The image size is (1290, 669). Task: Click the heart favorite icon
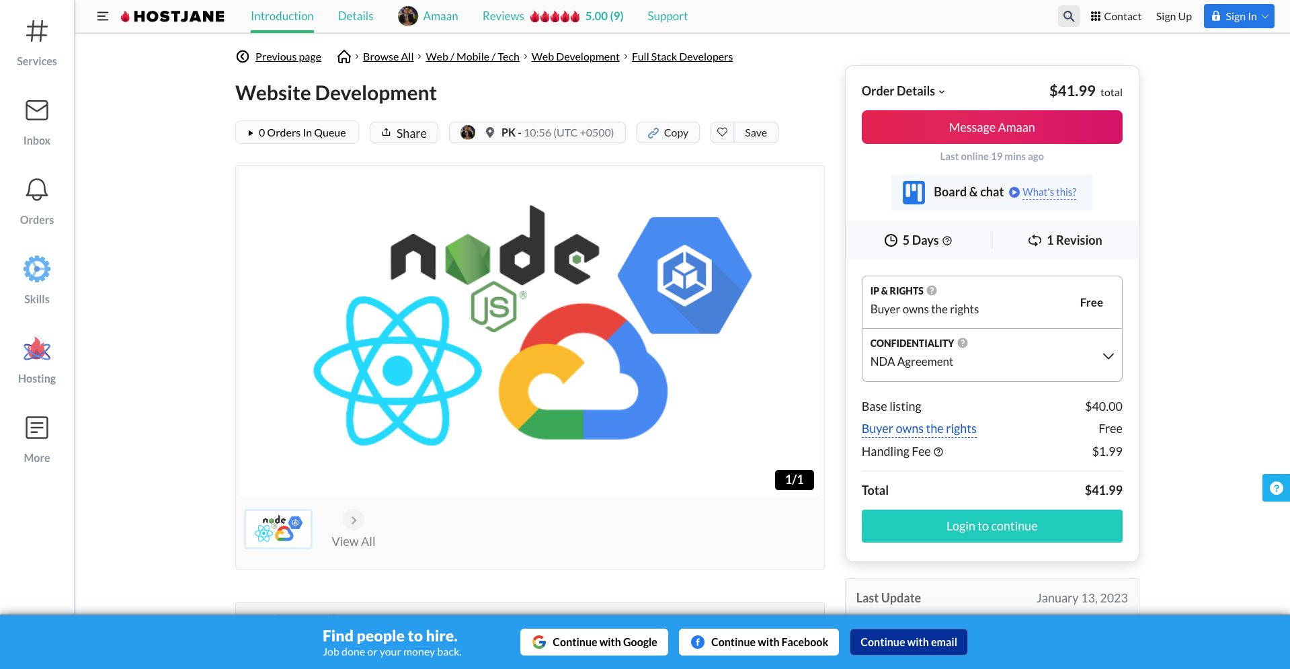[x=723, y=132]
